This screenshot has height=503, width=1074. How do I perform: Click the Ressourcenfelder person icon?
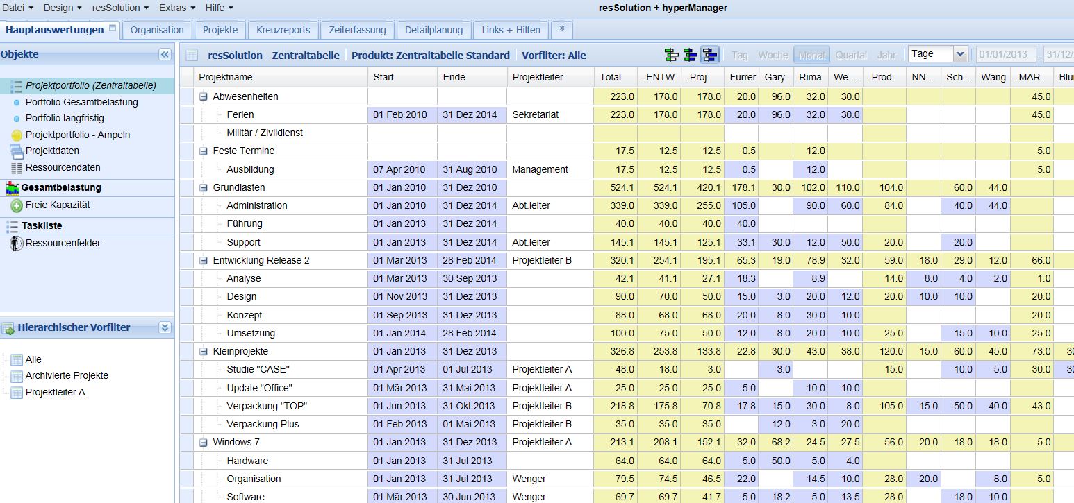17,244
